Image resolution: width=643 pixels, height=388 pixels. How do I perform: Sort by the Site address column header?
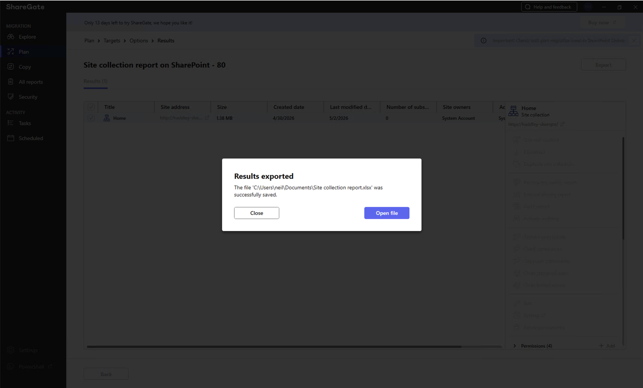point(183,107)
